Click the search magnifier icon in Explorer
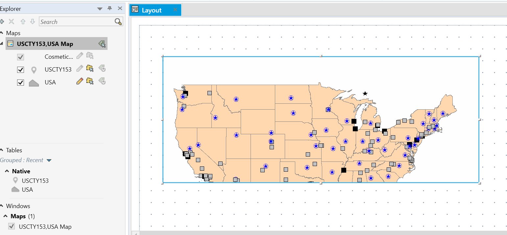The image size is (507, 235). tap(118, 21)
